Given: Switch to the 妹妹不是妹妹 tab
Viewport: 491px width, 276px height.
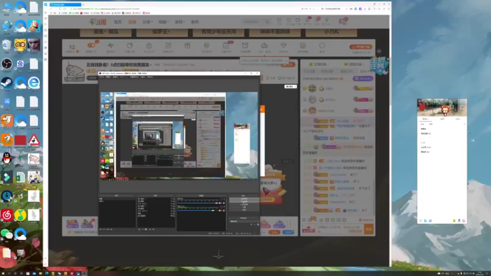Looking at the screenshot, I should click(275, 32).
